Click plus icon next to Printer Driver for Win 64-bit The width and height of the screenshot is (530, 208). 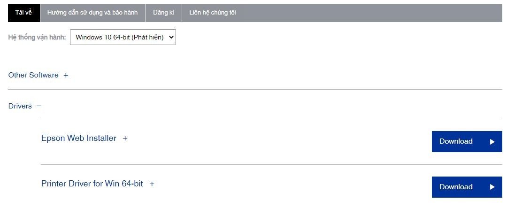[x=152, y=184]
